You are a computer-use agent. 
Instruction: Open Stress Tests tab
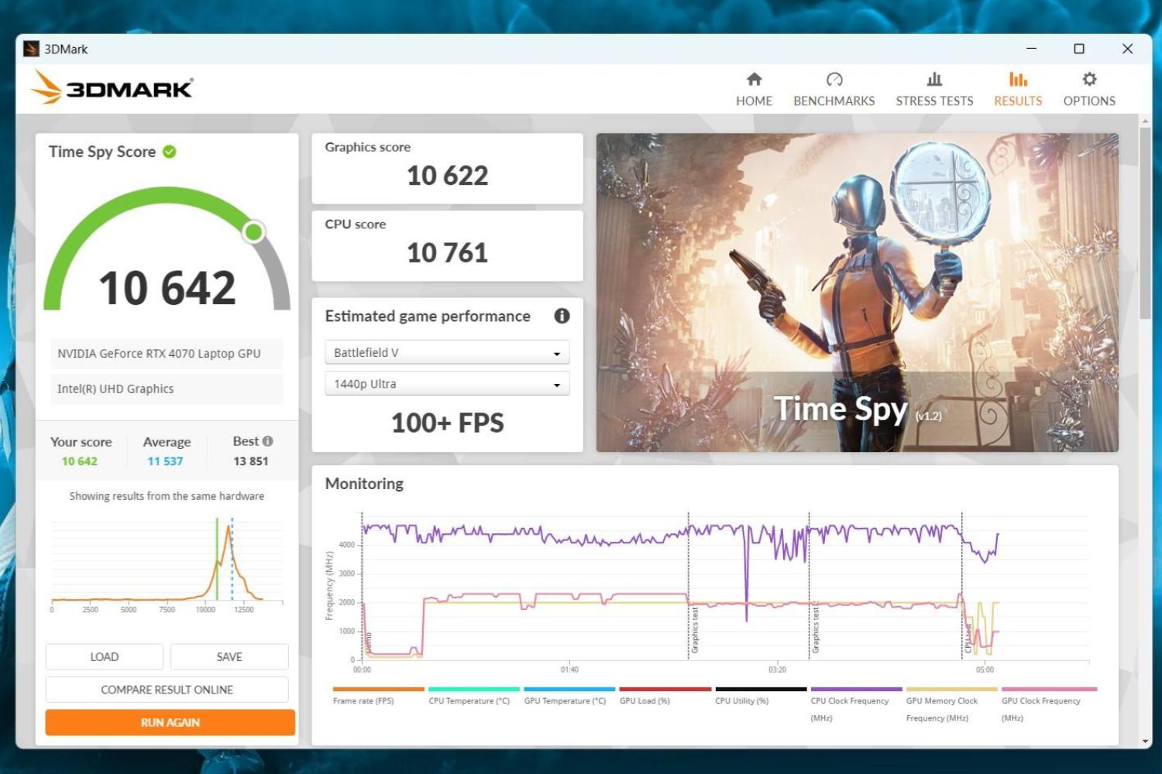click(x=934, y=89)
